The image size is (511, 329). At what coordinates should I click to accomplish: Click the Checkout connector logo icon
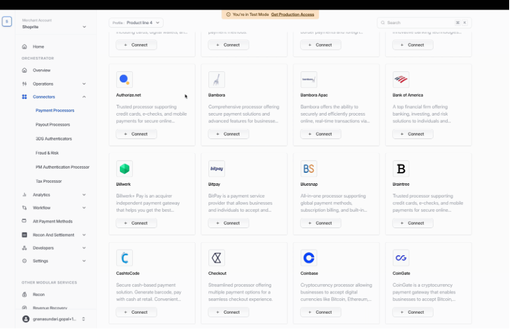216,258
